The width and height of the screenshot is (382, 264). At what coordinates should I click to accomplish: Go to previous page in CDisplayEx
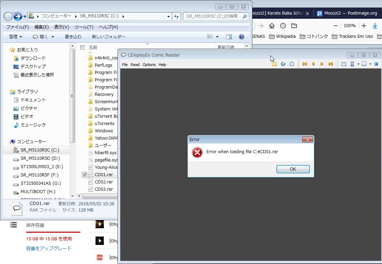click(x=313, y=64)
